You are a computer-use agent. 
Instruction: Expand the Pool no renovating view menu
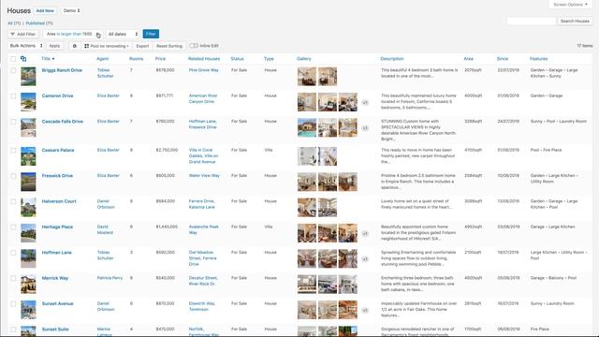click(x=106, y=46)
